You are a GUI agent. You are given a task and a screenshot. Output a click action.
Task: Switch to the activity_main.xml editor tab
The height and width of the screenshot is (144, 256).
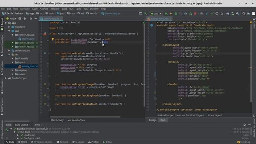(x=159, y=19)
